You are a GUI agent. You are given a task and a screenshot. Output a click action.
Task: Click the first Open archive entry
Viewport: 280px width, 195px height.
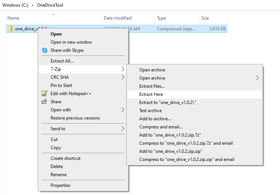tap(195, 70)
